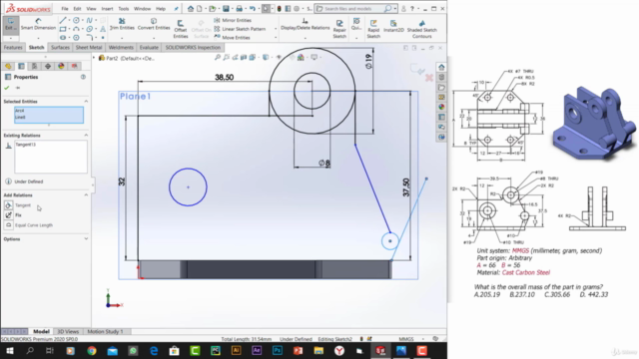This screenshot has width=639, height=359.
Task: Open the DimXpert manager crosshair tab
Action: coord(48,66)
